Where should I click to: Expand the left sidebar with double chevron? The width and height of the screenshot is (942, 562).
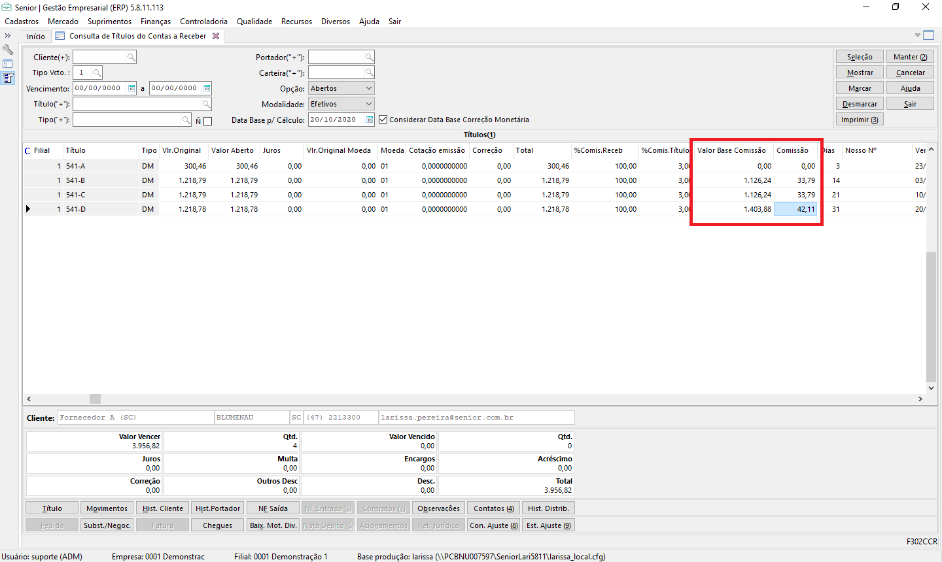coord(8,36)
